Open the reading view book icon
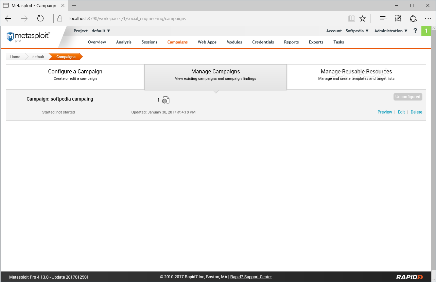Viewport: 436px width, 282px height. (352, 18)
